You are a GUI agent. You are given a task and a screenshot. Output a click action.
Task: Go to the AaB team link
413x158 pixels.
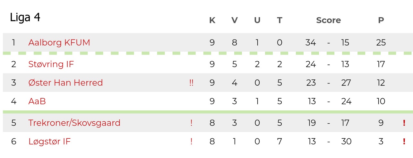click(37, 101)
